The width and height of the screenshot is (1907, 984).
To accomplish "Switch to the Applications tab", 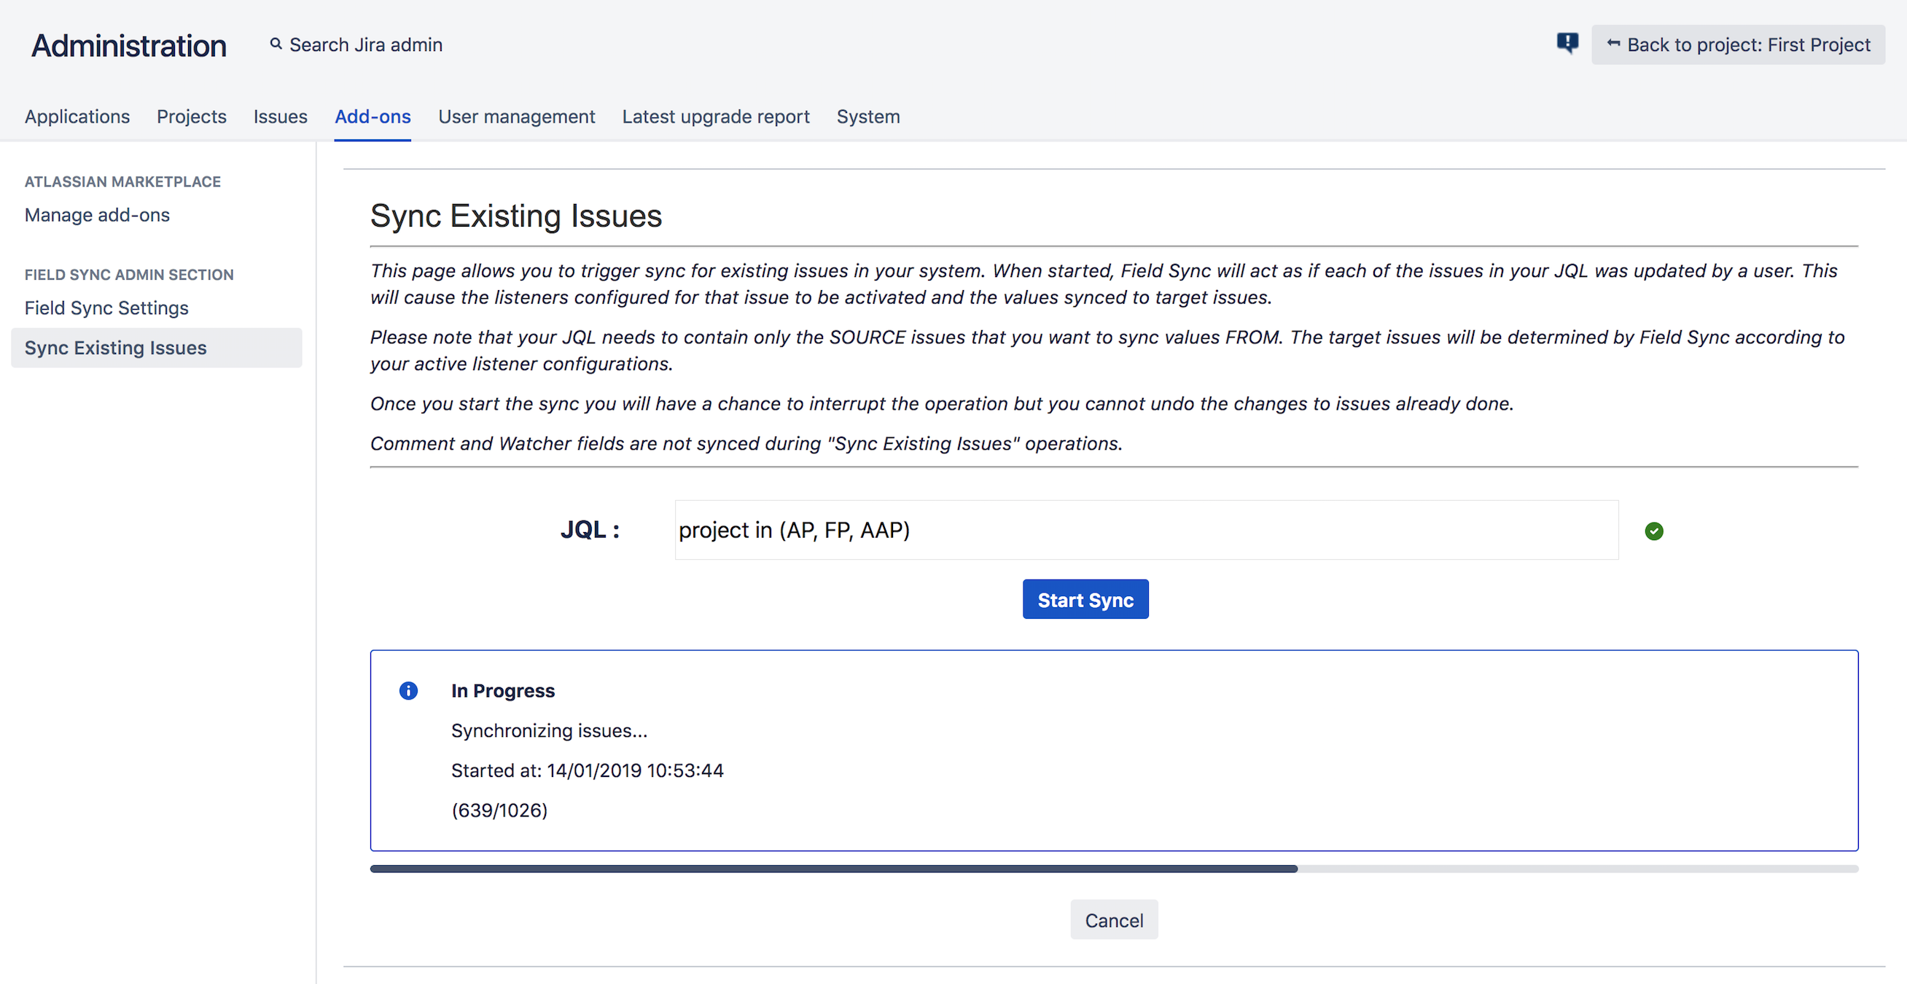I will click(x=77, y=116).
